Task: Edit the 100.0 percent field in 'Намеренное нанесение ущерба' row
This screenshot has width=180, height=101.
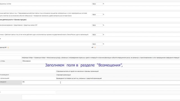Action: coord(97,15)
